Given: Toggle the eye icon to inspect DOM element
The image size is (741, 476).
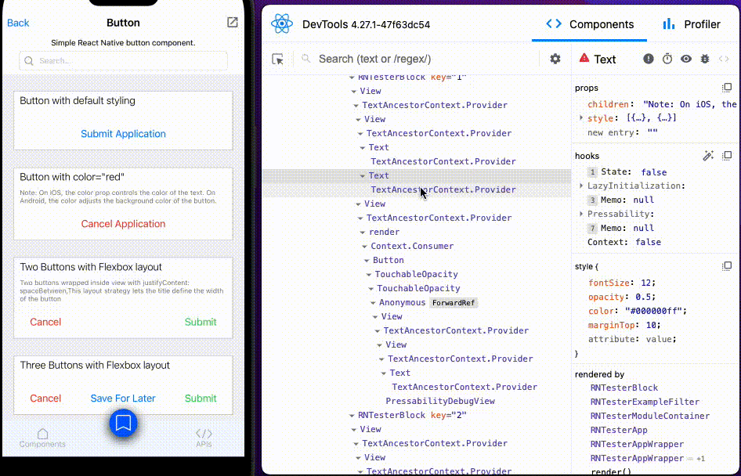Looking at the screenshot, I should tap(685, 59).
